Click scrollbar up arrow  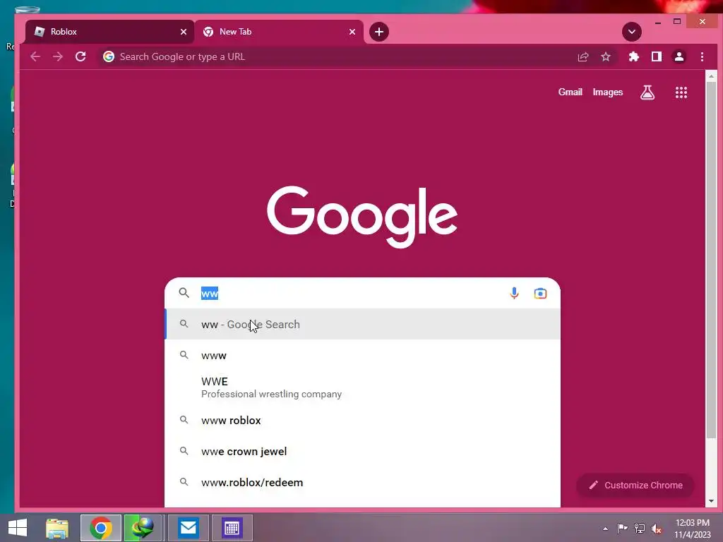pyautogui.click(x=711, y=76)
